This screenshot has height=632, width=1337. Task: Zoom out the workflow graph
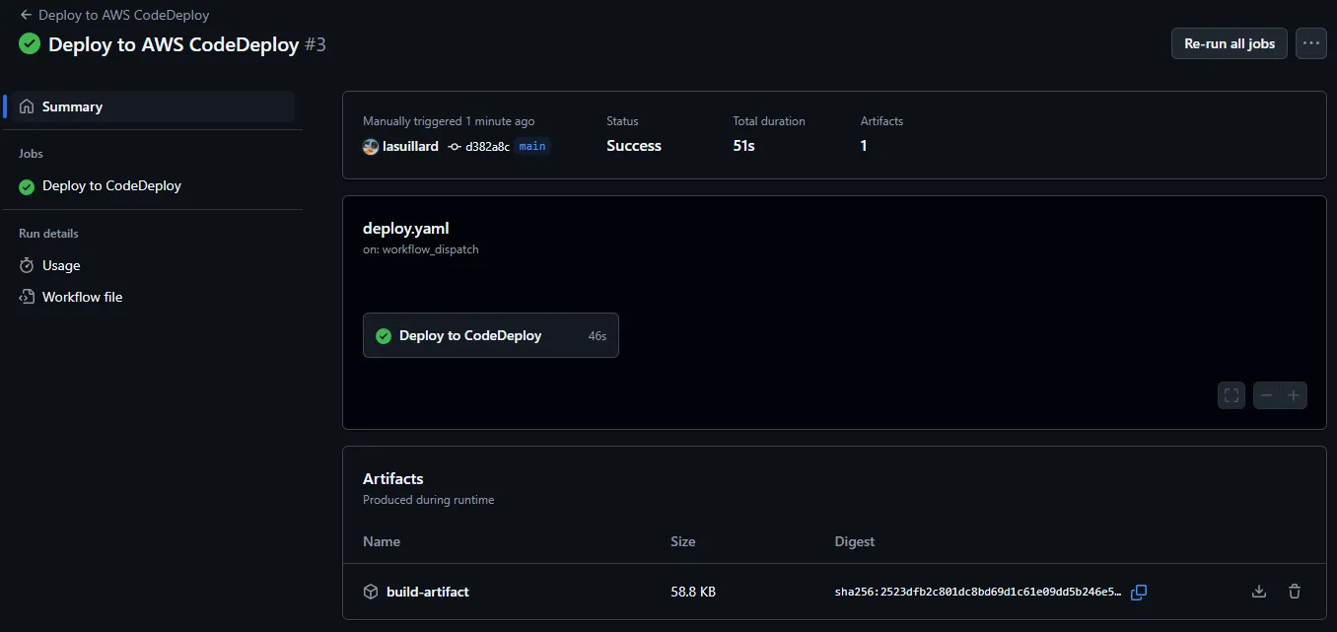pos(1267,394)
